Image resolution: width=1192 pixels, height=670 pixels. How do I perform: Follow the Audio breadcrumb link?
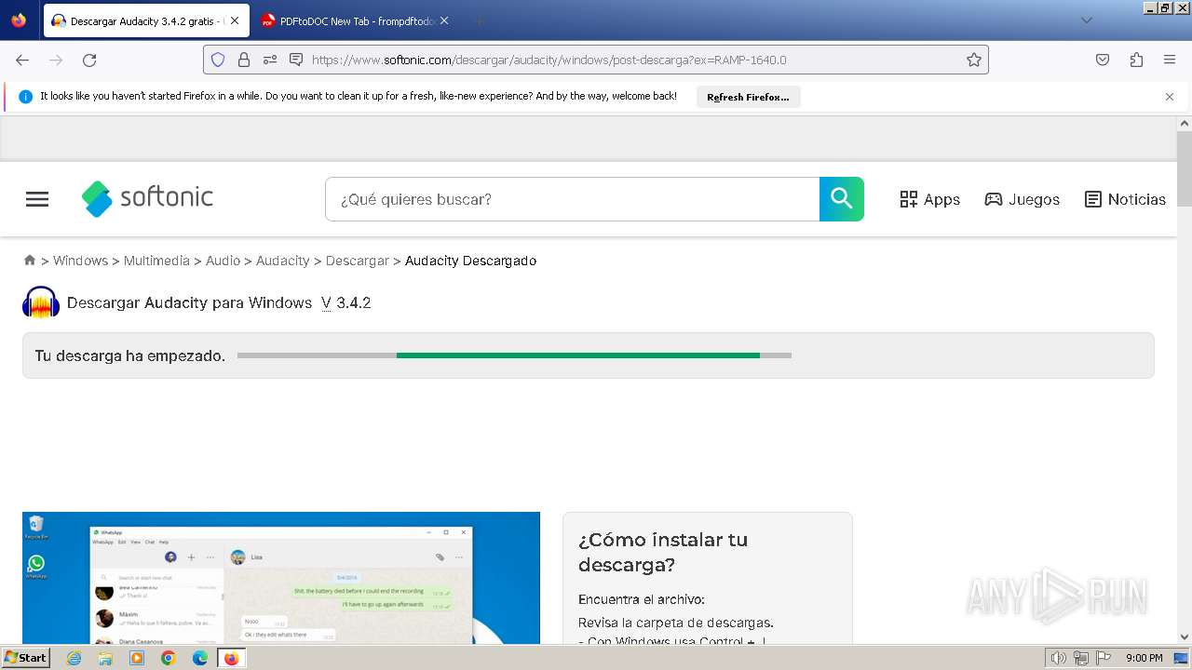pos(223,261)
